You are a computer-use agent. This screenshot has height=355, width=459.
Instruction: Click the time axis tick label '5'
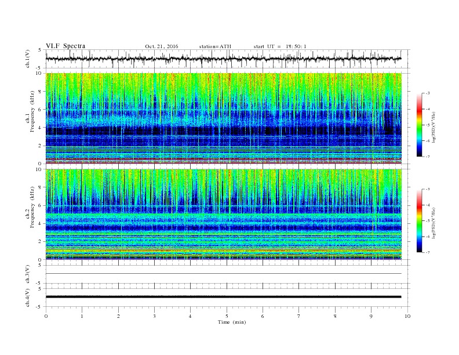click(227, 316)
